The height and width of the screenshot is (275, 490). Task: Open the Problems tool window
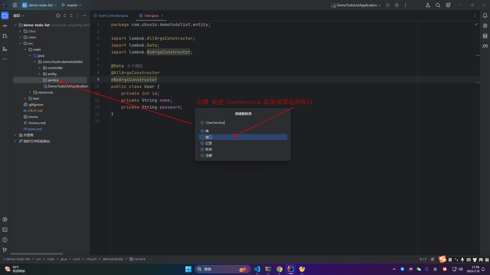pos(5,240)
